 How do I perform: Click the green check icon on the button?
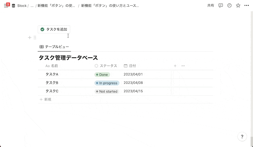pos(42,29)
